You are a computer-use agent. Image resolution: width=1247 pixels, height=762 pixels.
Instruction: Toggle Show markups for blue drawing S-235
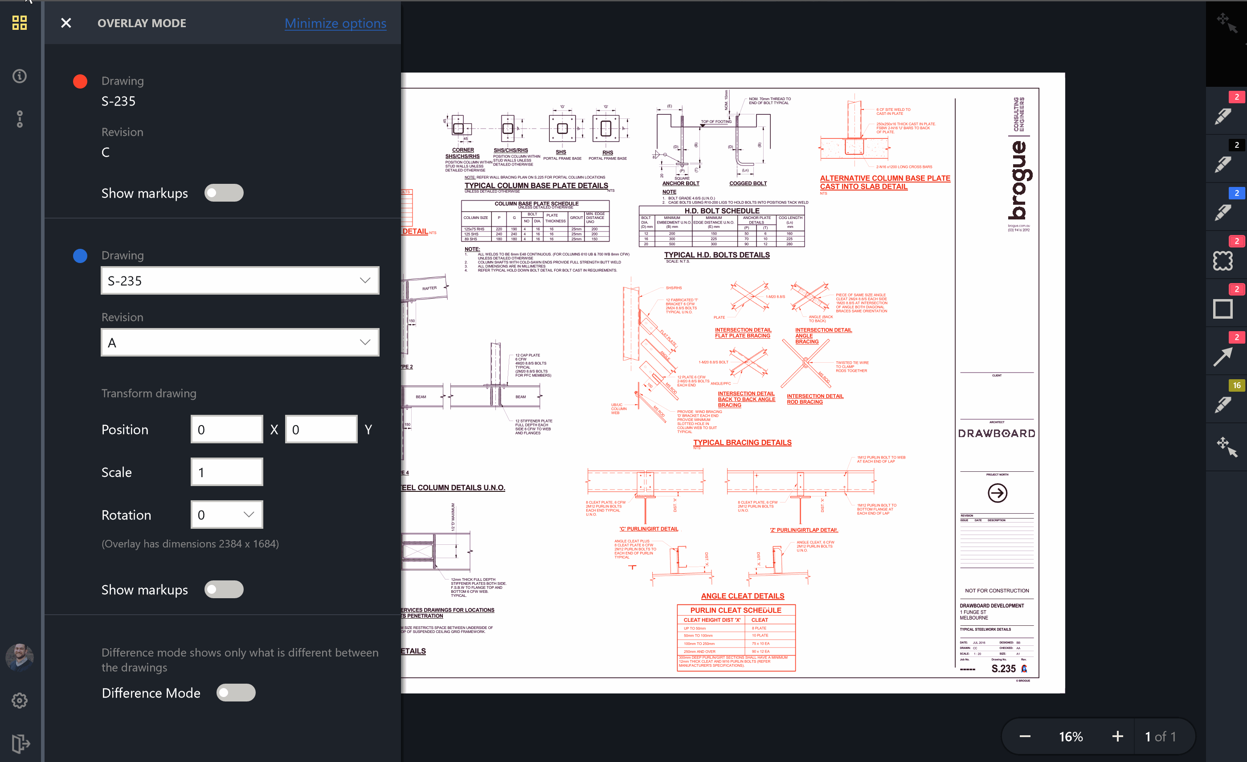225,589
